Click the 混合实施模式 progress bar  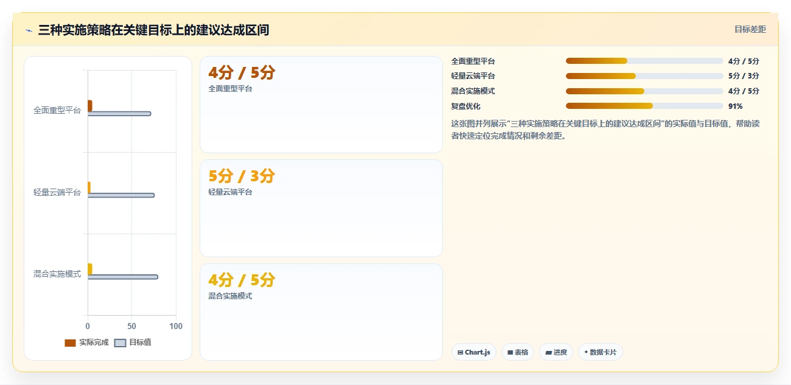pos(644,91)
